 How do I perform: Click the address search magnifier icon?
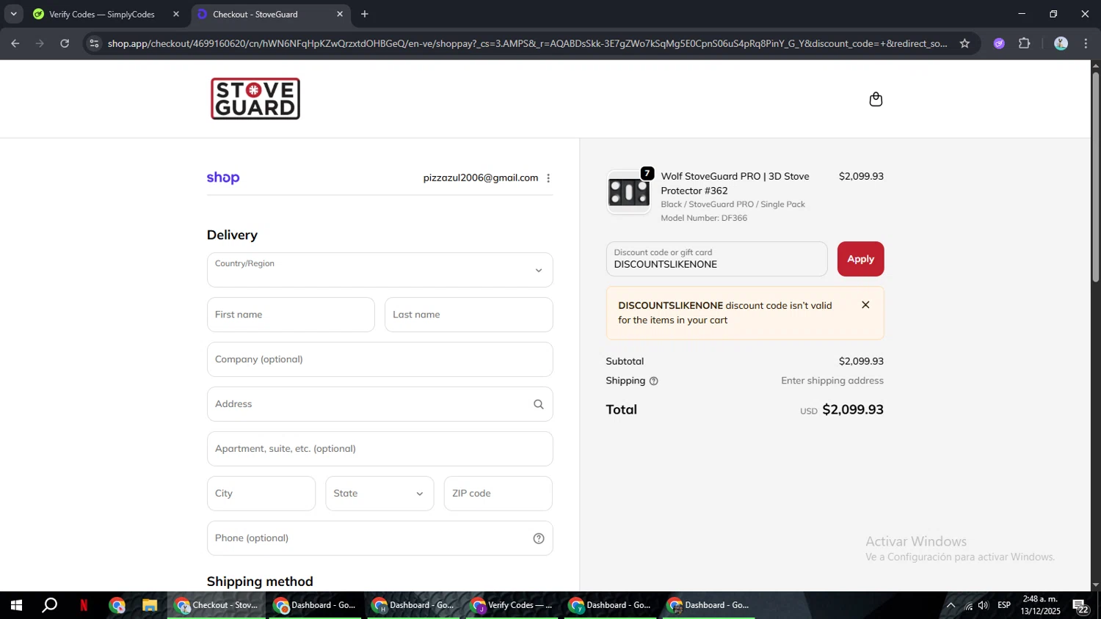(539, 404)
